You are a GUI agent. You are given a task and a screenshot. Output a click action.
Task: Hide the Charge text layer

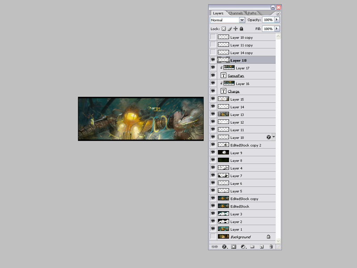[x=213, y=91]
